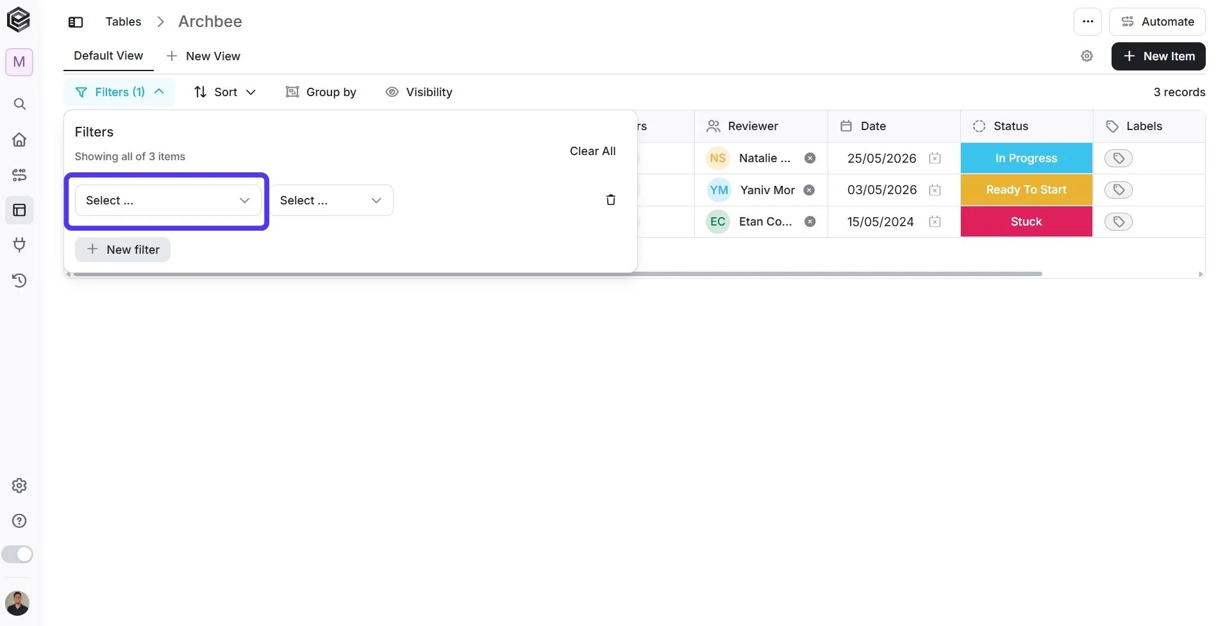
Task: Clear the 25/05/2026 date
Action: (935, 158)
